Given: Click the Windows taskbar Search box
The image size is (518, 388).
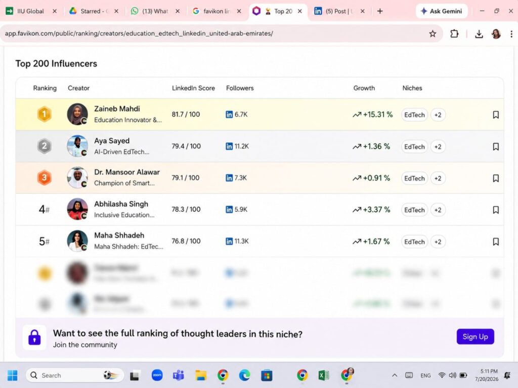Looking at the screenshot, I should [x=75, y=375].
